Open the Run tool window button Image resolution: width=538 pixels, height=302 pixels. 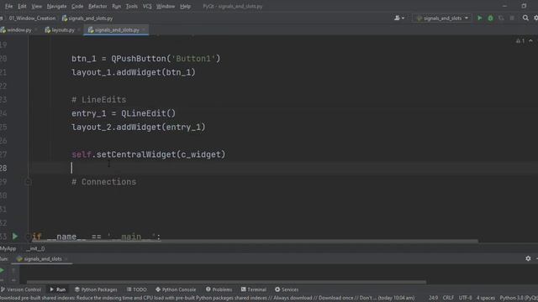(x=58, y=289)
